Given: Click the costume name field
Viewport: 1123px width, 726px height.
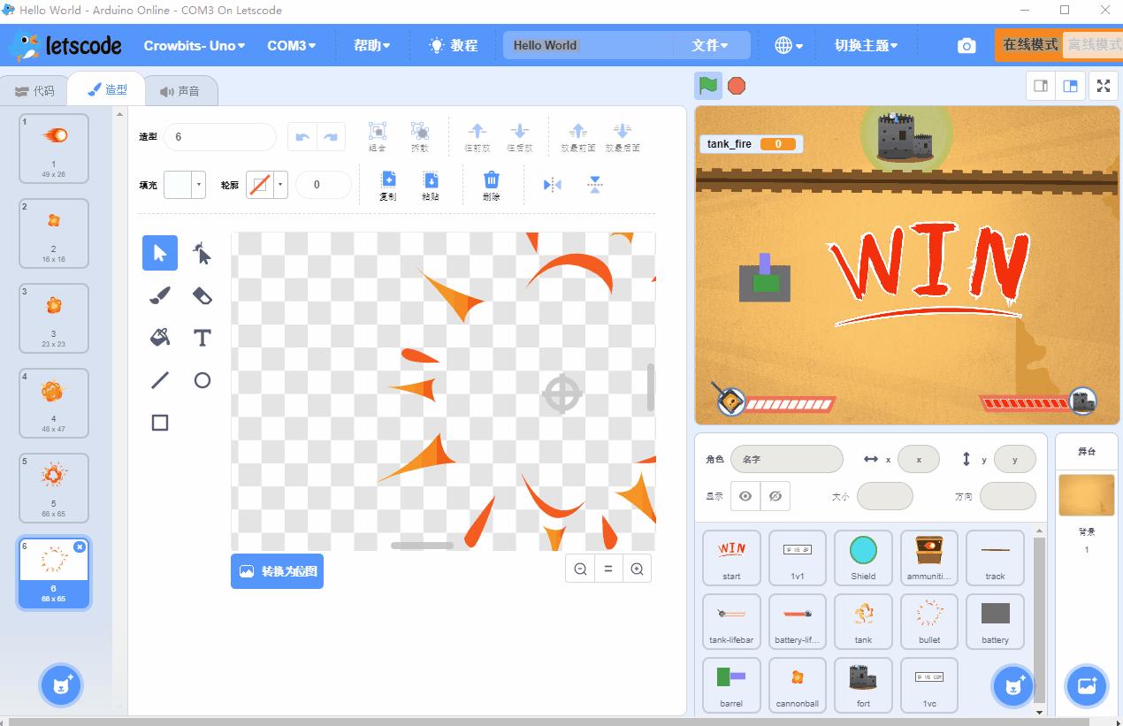Looking at the screenshot, I should point(220,137).
